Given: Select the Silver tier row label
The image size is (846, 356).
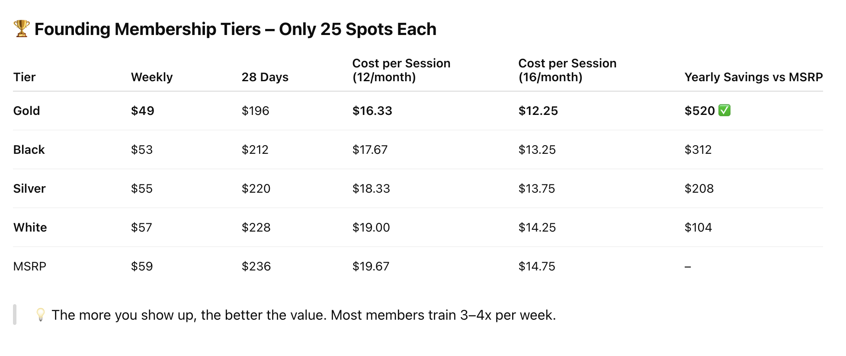Looking at the screenshot, I should 29,188.
